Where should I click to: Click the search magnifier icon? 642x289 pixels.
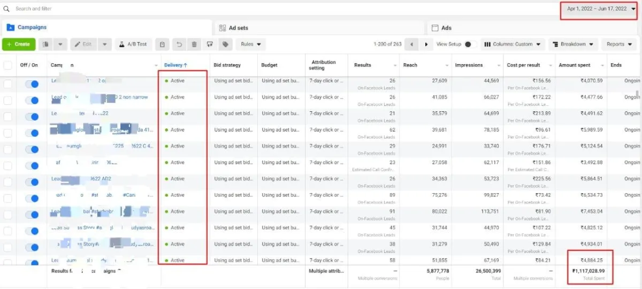[x=6, y=9]
